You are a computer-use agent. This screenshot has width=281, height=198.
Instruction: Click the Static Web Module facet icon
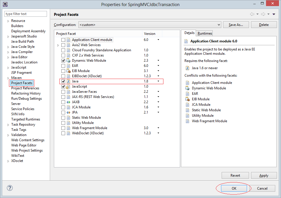(68, 118)
